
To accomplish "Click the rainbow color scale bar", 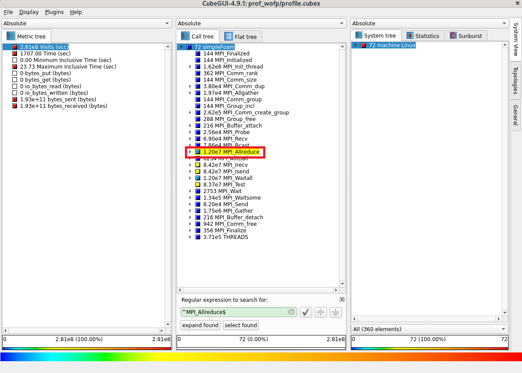I will (261, 357).
